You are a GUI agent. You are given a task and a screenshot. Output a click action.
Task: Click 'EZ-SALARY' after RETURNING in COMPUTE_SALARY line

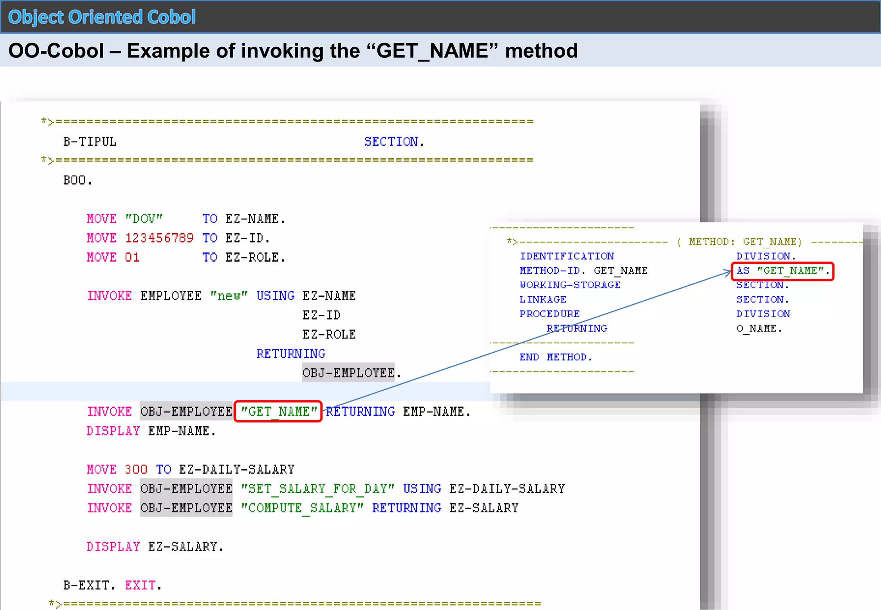click(x=484, y=508)
